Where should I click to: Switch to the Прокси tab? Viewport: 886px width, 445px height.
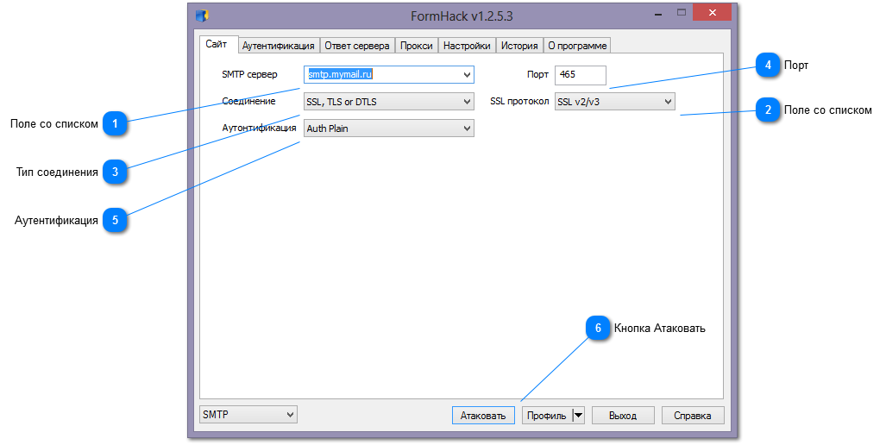pos(417,46)
